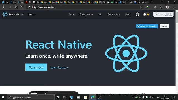Click the ENG language indicator
This screenshot has width=178, height=100.
[157, 97]
